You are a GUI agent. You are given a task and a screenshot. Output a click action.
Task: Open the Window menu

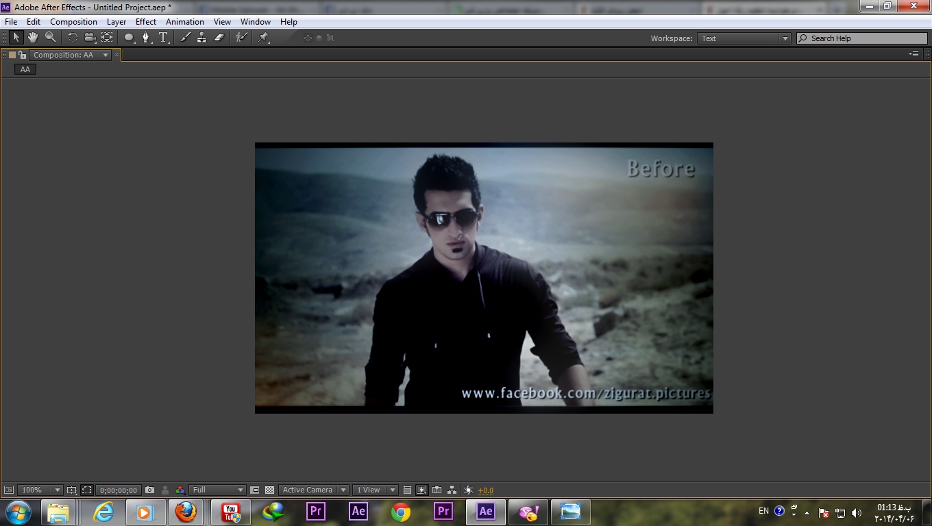tap(256, 22)
